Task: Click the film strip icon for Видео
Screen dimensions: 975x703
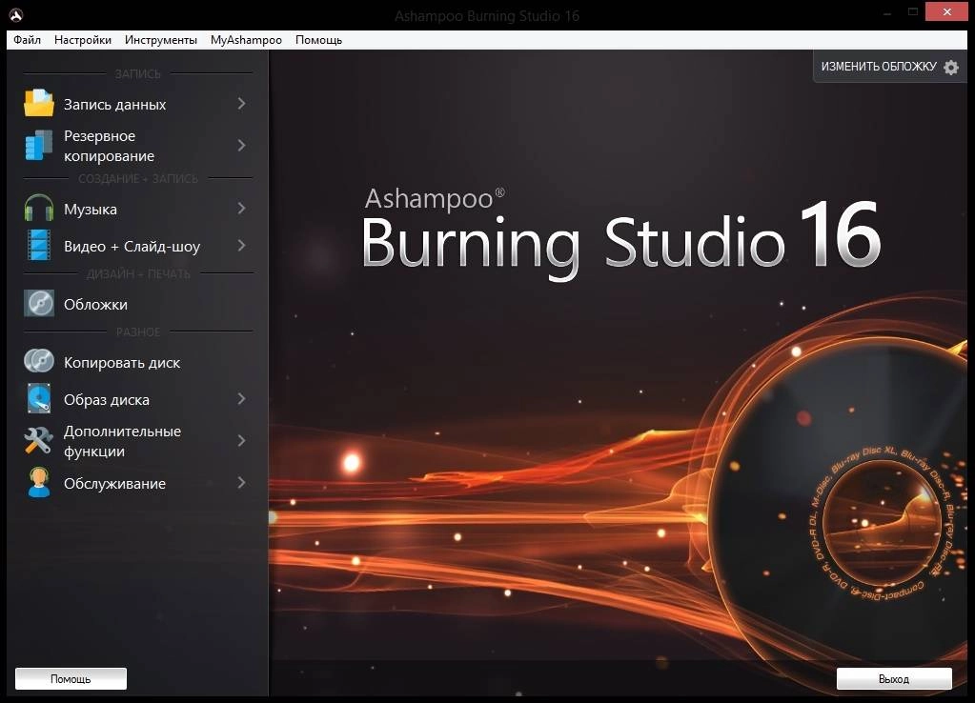Action: [x=38, y=245]
